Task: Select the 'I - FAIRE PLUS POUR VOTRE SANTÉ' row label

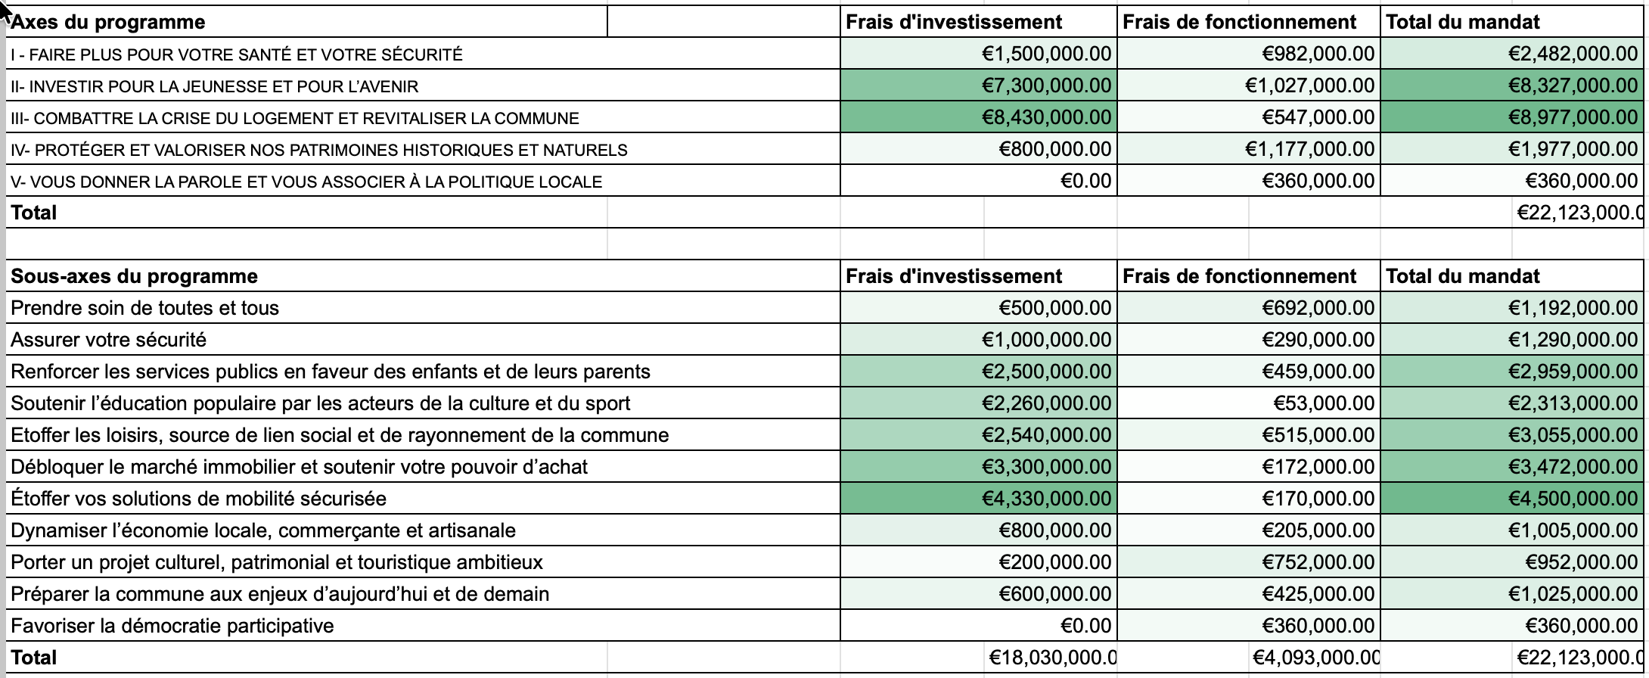Action: pos(236,54)
